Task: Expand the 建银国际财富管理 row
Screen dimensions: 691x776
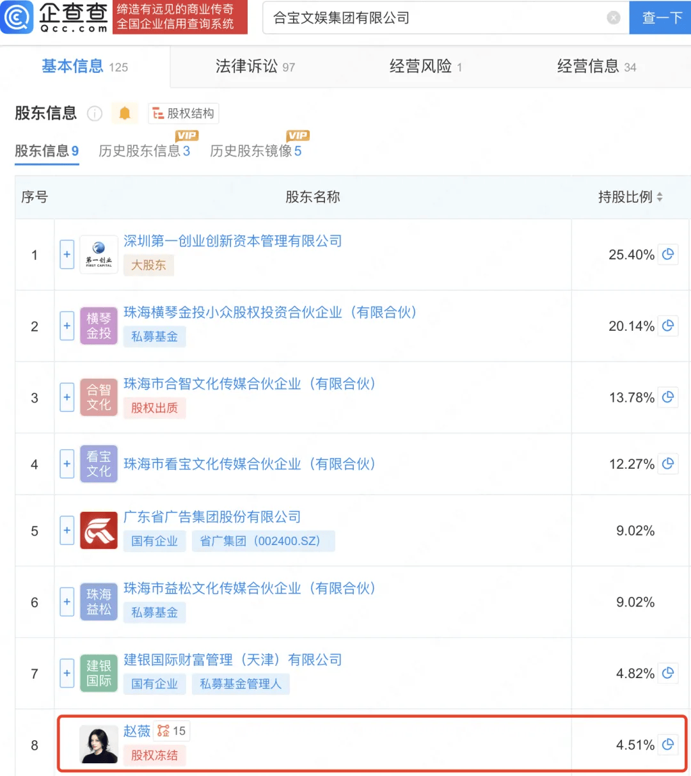Action: tap(67, 673)
